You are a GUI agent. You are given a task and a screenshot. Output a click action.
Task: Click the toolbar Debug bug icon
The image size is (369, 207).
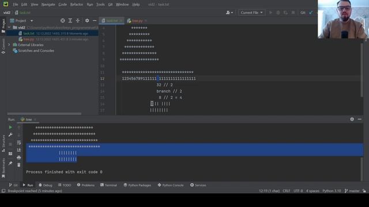coord(278,13)
